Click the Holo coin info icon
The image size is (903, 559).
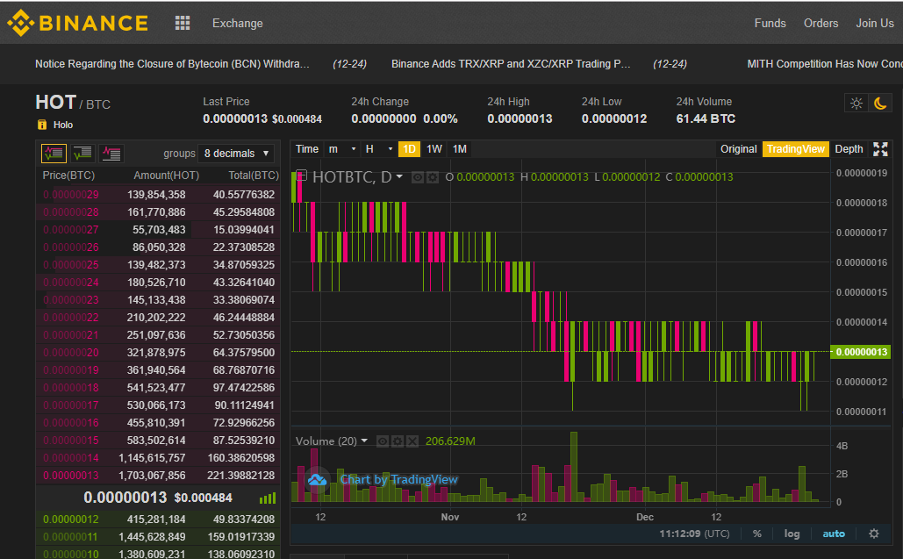coord(42,125)
